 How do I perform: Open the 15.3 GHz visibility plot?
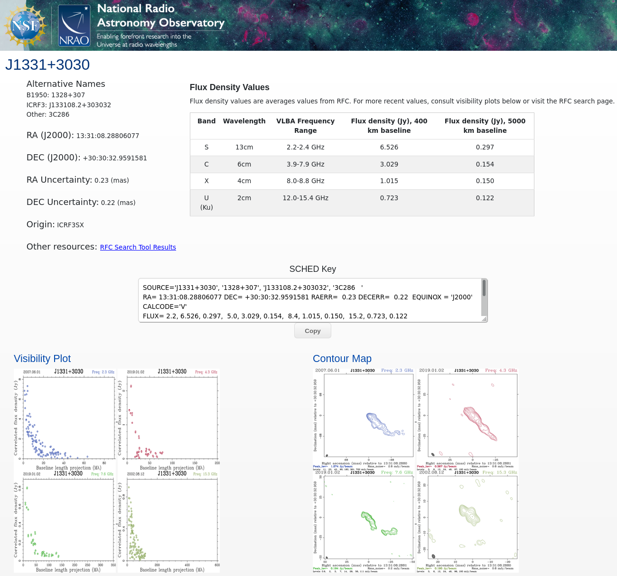tap(169, 521)
